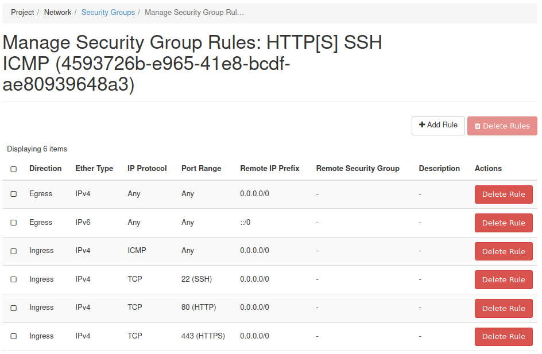Toggle the select-all checkbox in table header
Screen dimensions: 542x354
14,169
